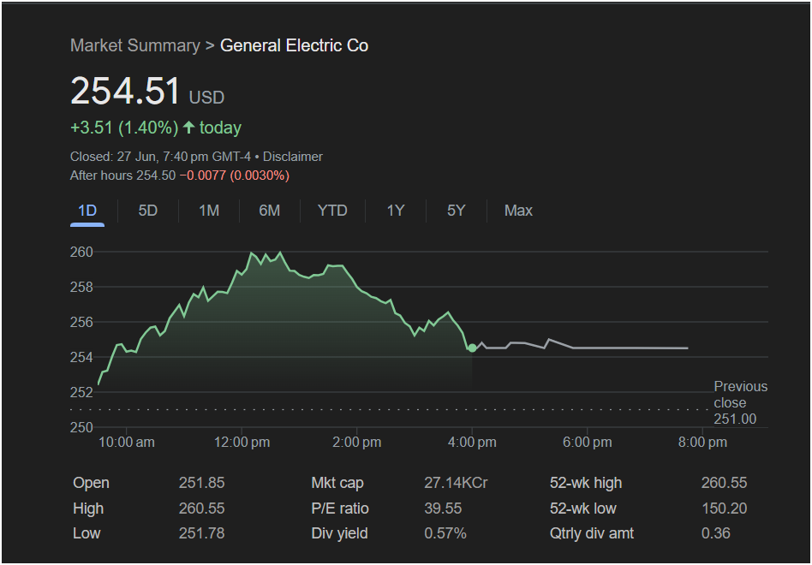Click the 52-wk high value
Screen dimensions: 812x565
click(724, 483)
